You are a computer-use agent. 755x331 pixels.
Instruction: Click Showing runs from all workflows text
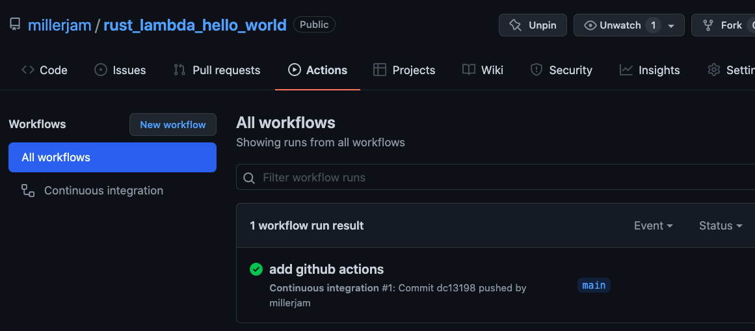click(x=320, y=142)
